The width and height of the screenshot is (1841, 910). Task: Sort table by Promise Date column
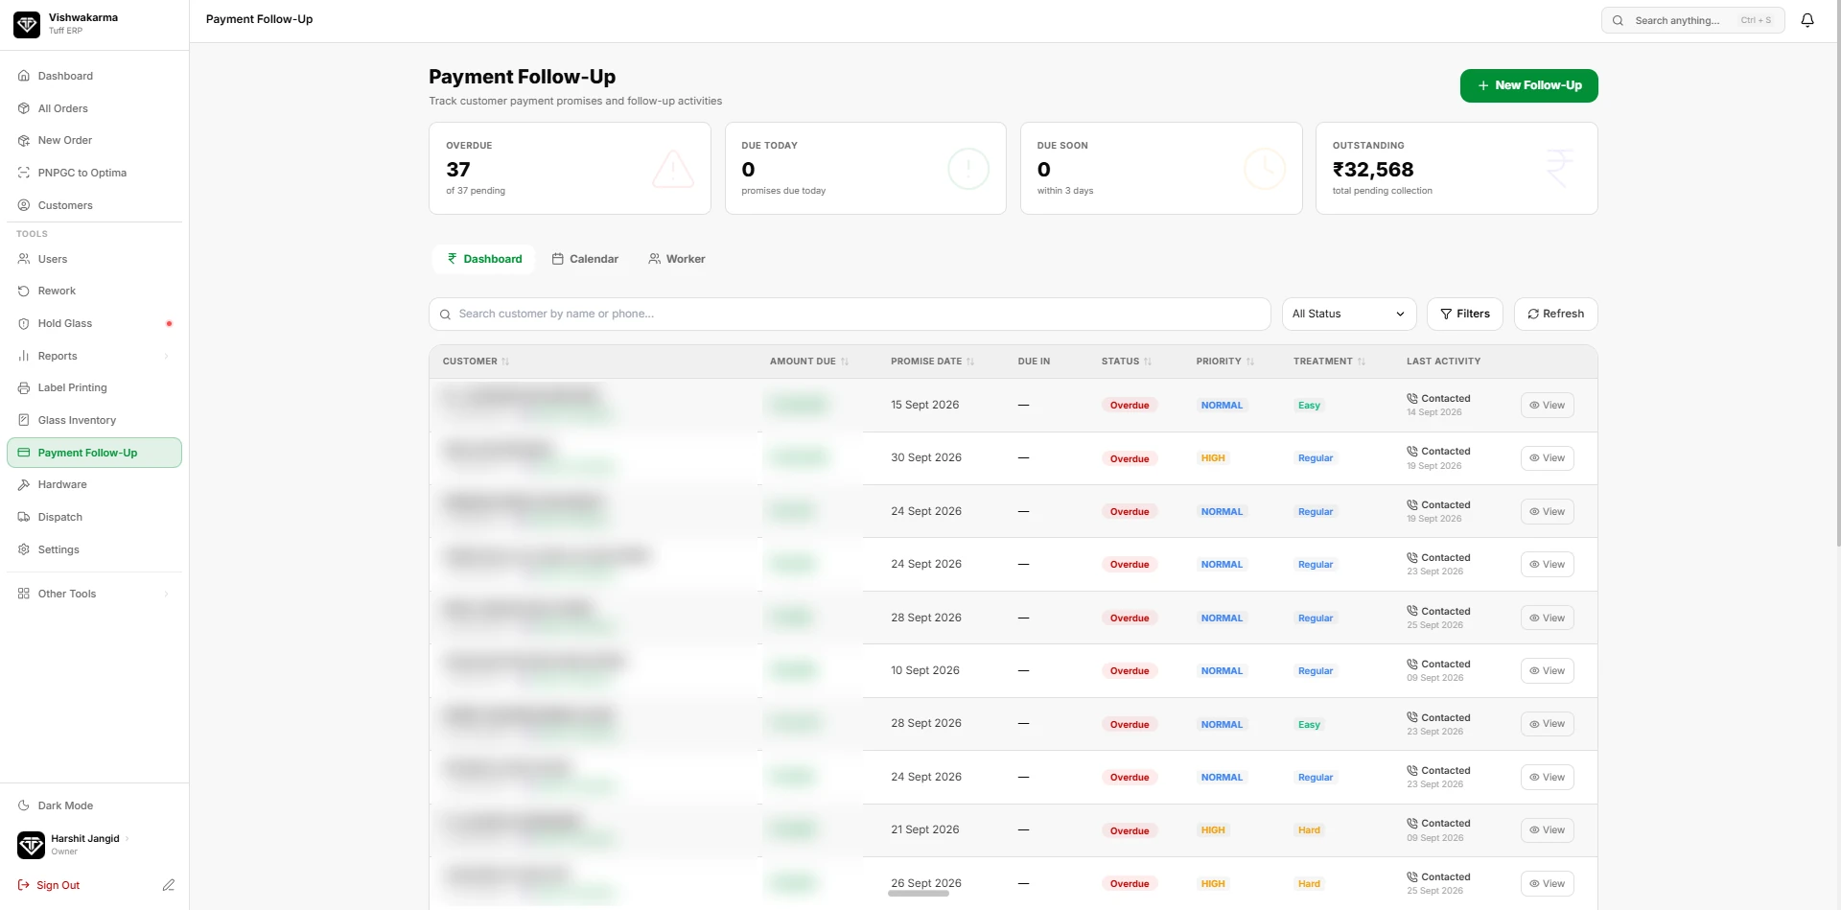pyautogui.click(x=932, y=362)
